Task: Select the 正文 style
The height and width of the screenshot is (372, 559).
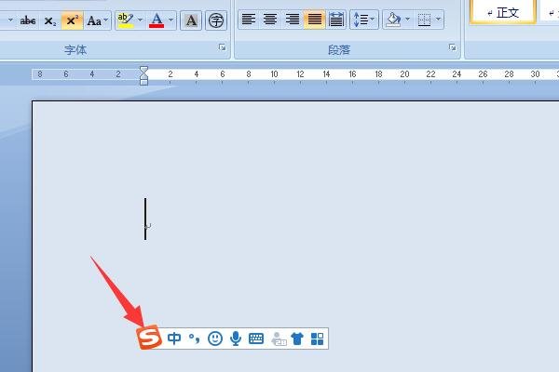Action: (x=502, y=13)
